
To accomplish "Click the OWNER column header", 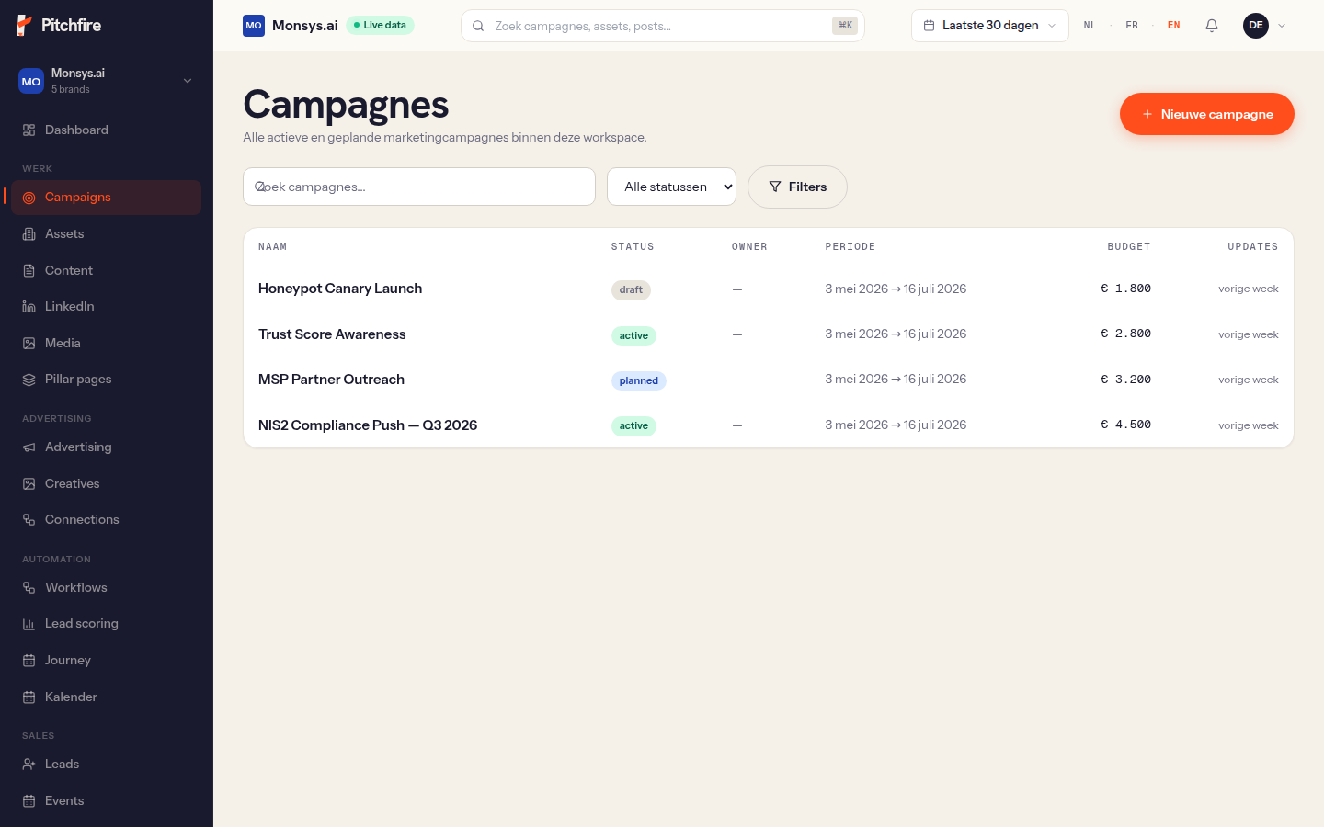I will [749, 247].
